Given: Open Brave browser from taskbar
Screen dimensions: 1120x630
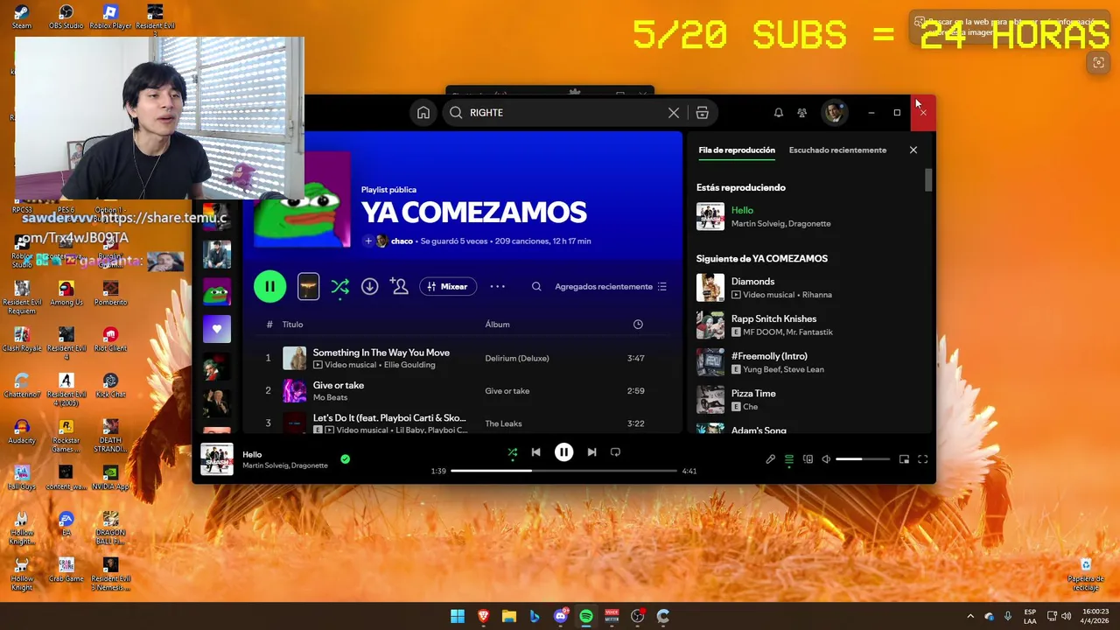Looking at the screenshot, I should (x=483, y=617).
